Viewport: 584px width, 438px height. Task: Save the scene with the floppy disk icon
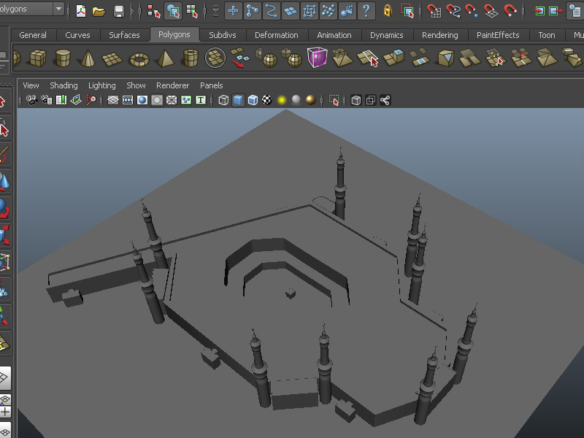[119, 11]
